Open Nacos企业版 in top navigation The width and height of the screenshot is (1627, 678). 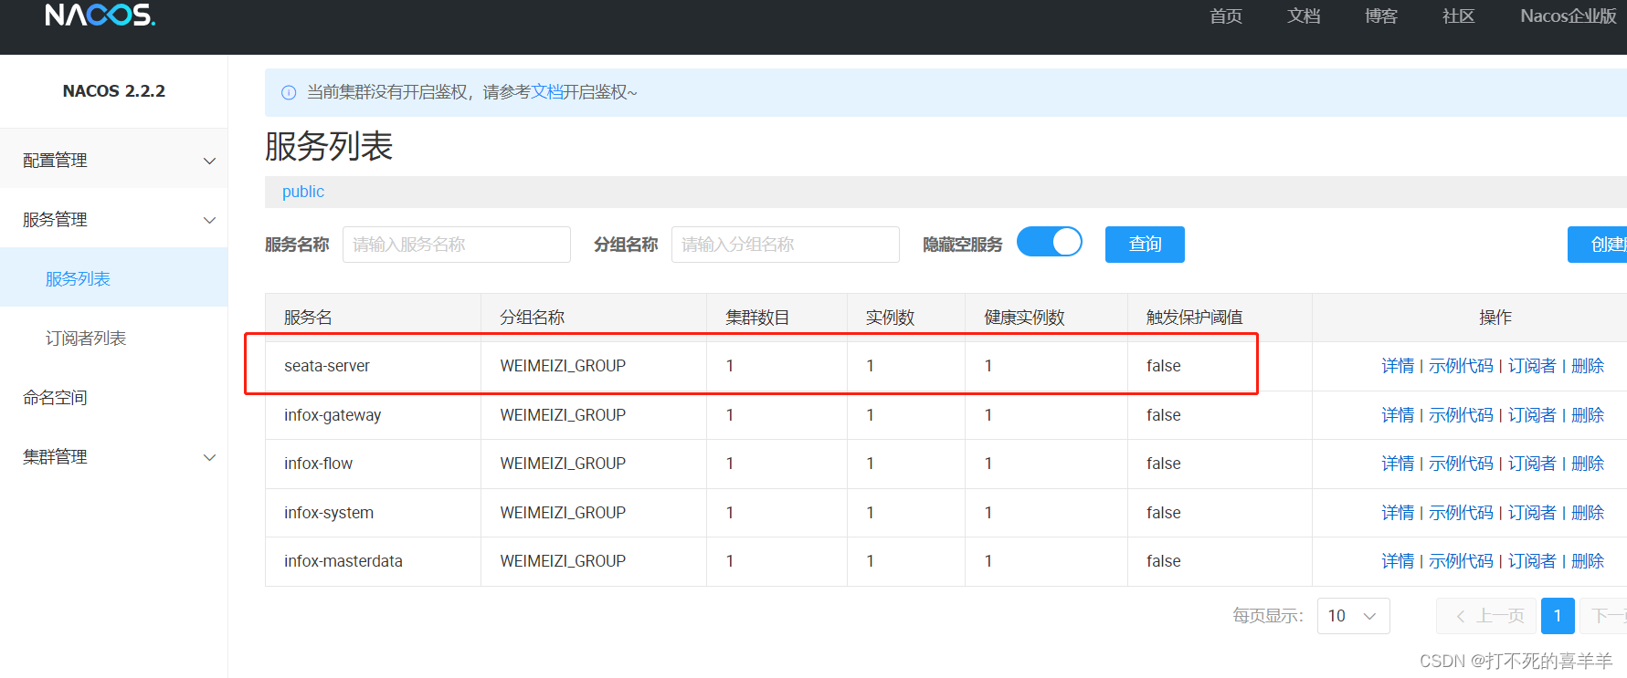1569,16
